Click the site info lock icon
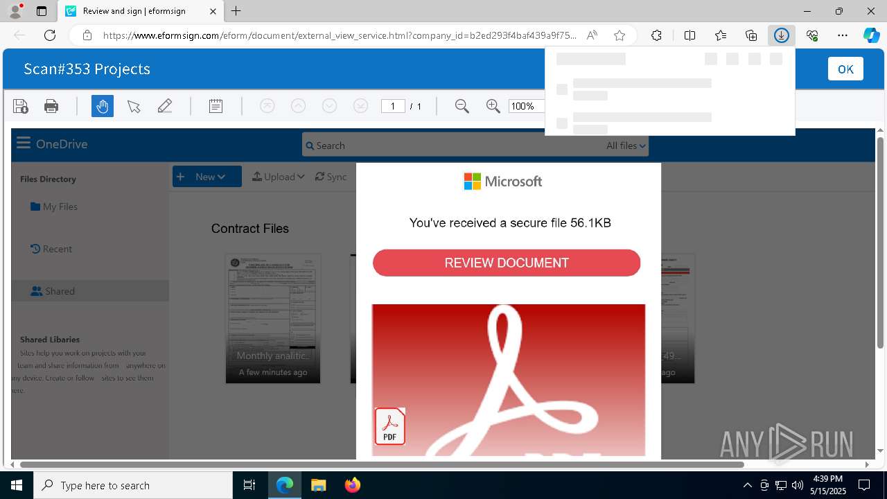This screenshot has height=499, width=887. [x=87, y=35]
